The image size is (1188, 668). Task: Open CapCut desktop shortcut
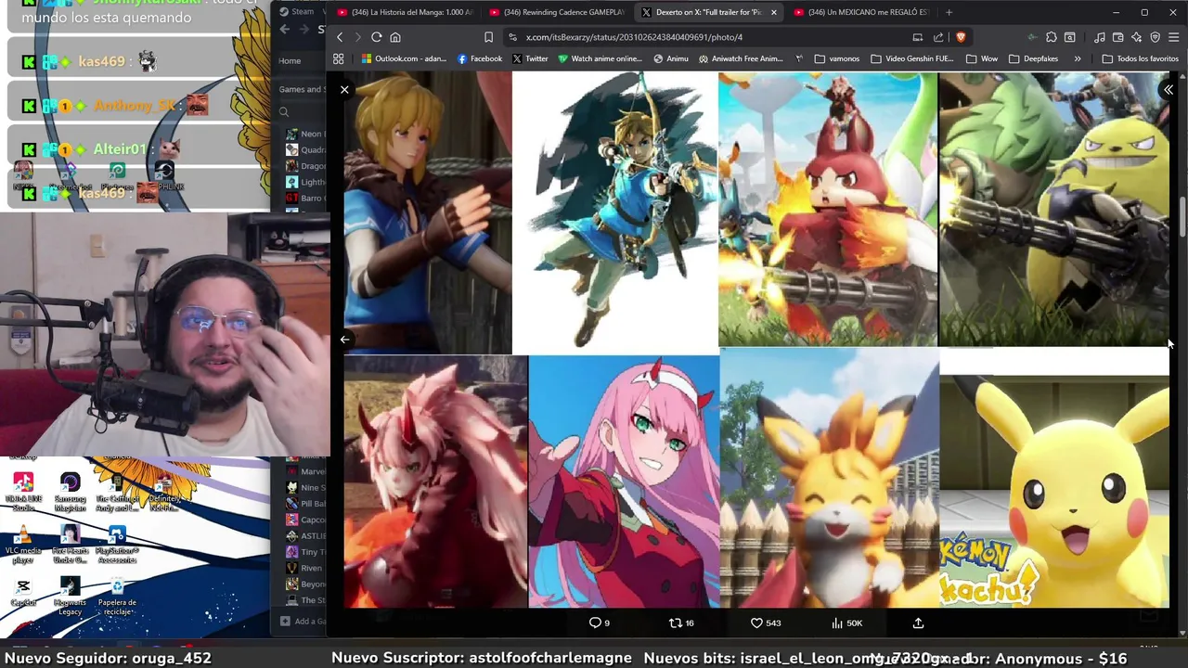[x=23, y=593]
